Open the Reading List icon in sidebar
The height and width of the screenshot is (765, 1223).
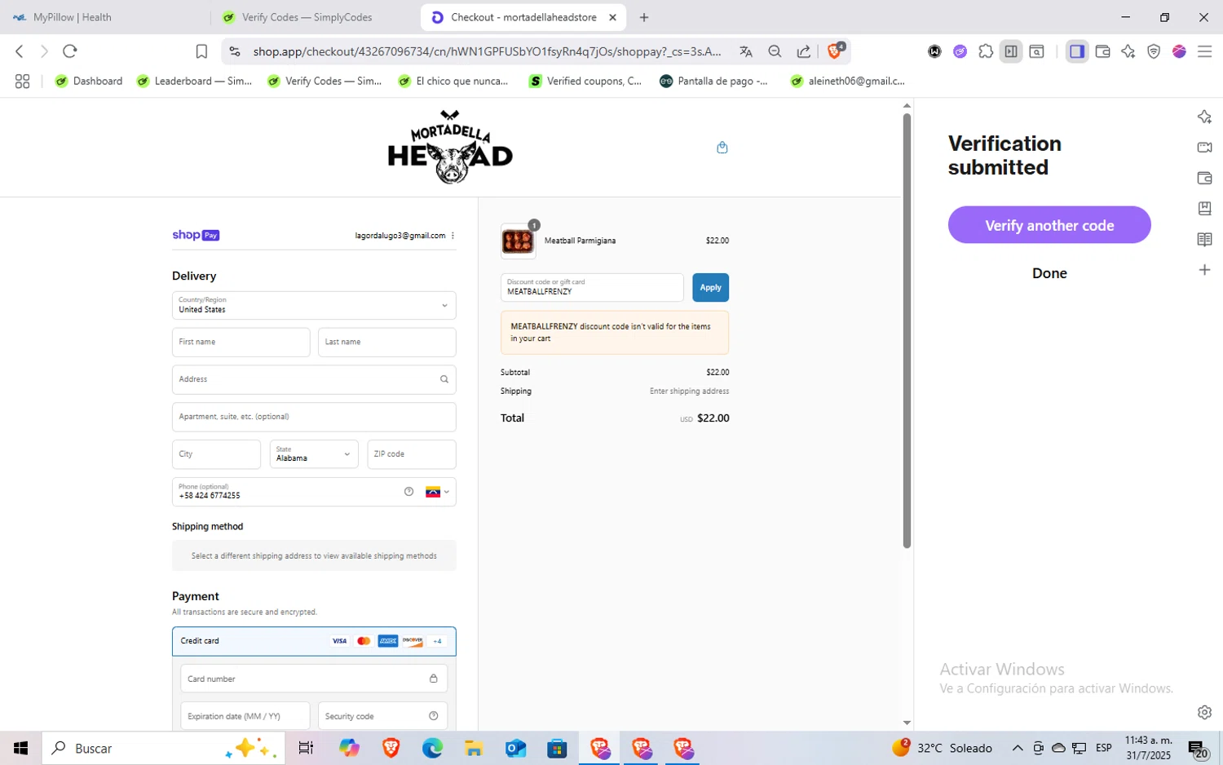[x=1204, y=239]
